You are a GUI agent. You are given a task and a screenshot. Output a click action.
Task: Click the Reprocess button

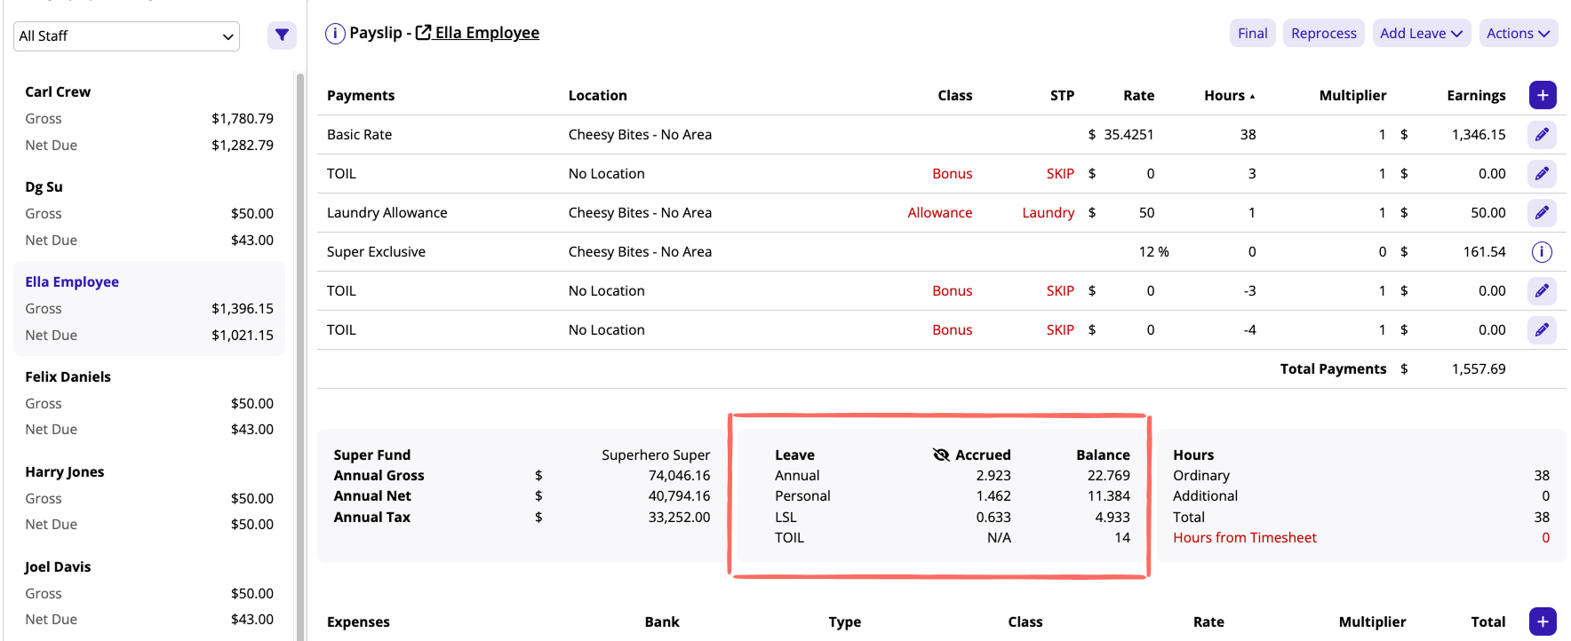click(x=1323, y=33)
